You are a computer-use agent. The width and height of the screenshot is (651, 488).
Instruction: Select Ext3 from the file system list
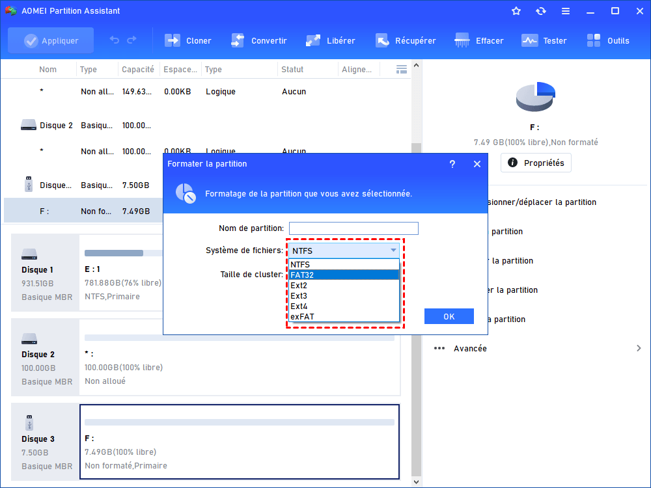(x=344, y=295)
